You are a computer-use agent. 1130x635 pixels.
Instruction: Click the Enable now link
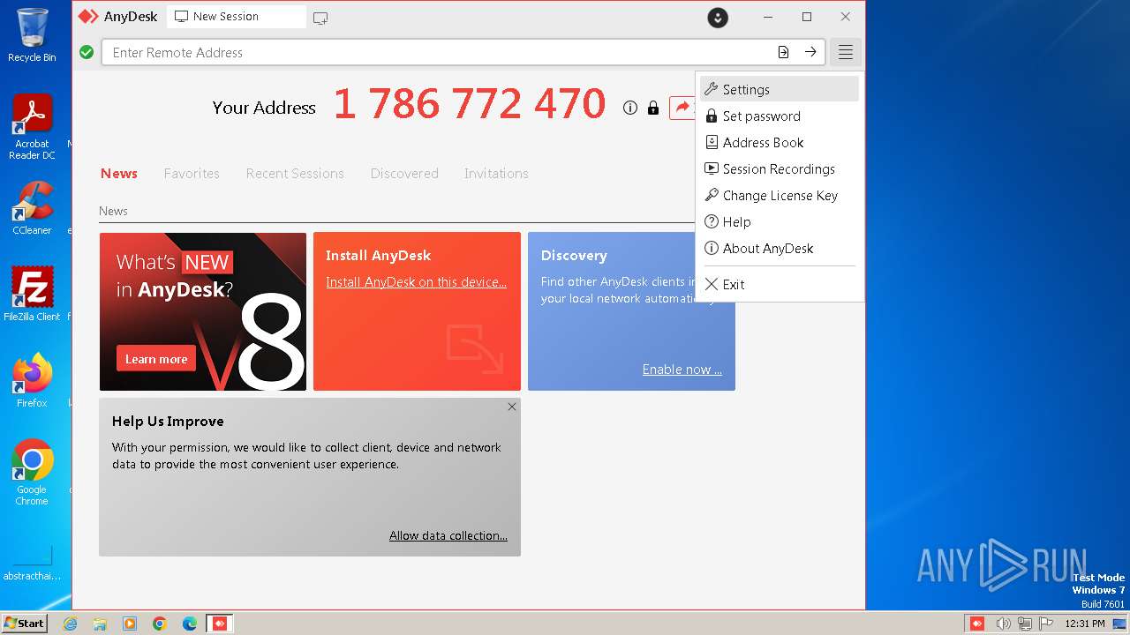point(682,370)
